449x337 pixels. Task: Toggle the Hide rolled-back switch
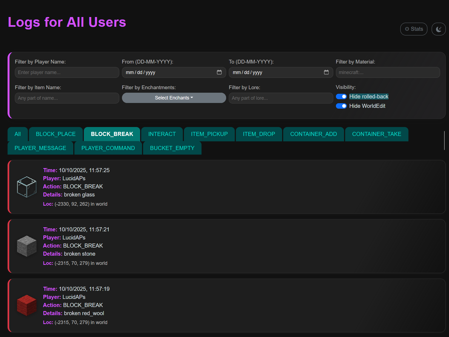pyautogui.click(x=341, y=97)
